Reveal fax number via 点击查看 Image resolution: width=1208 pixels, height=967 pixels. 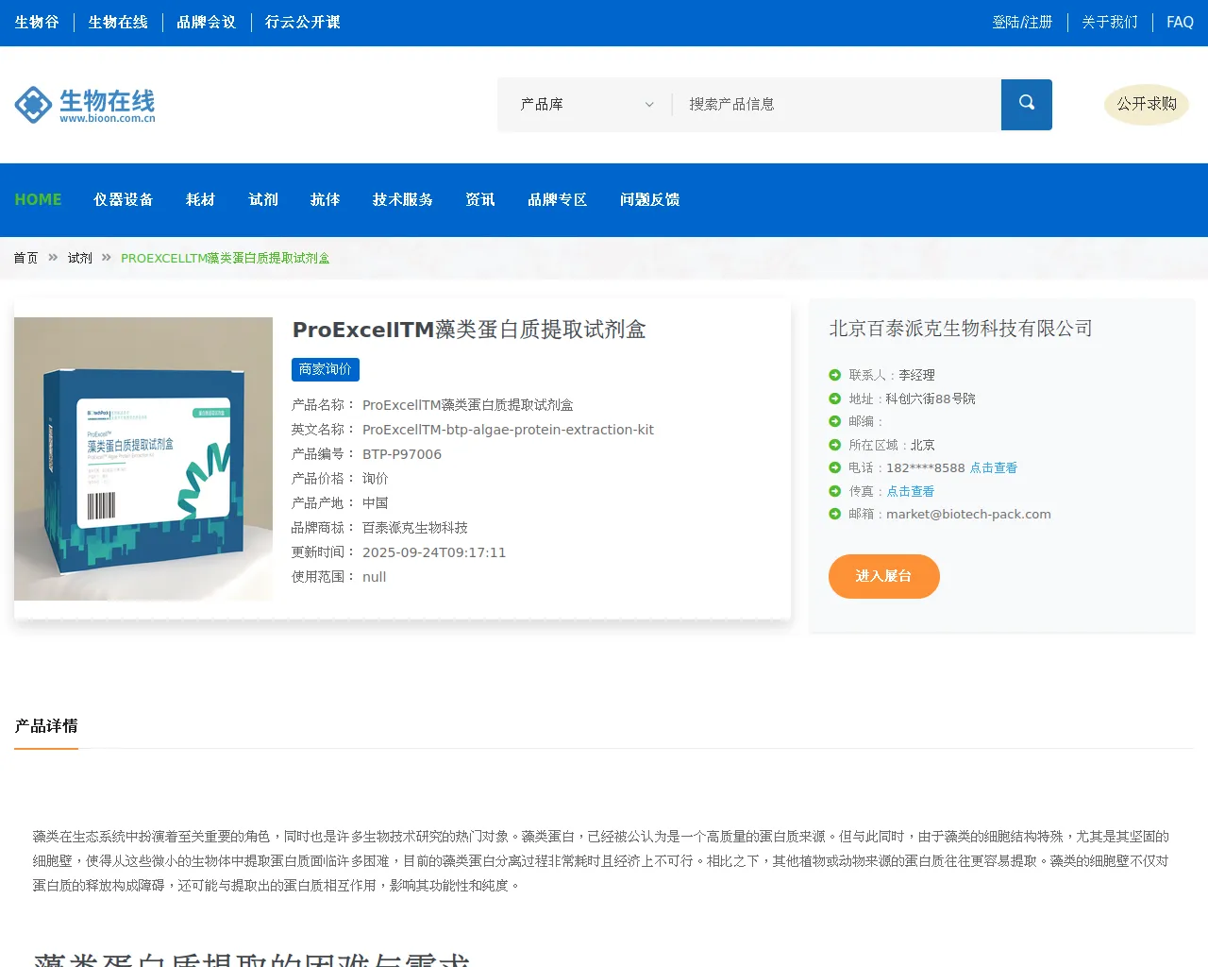coord(910,492)
